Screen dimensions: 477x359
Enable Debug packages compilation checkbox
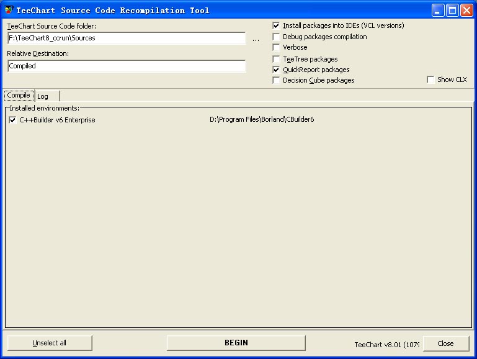coord(277,37)
